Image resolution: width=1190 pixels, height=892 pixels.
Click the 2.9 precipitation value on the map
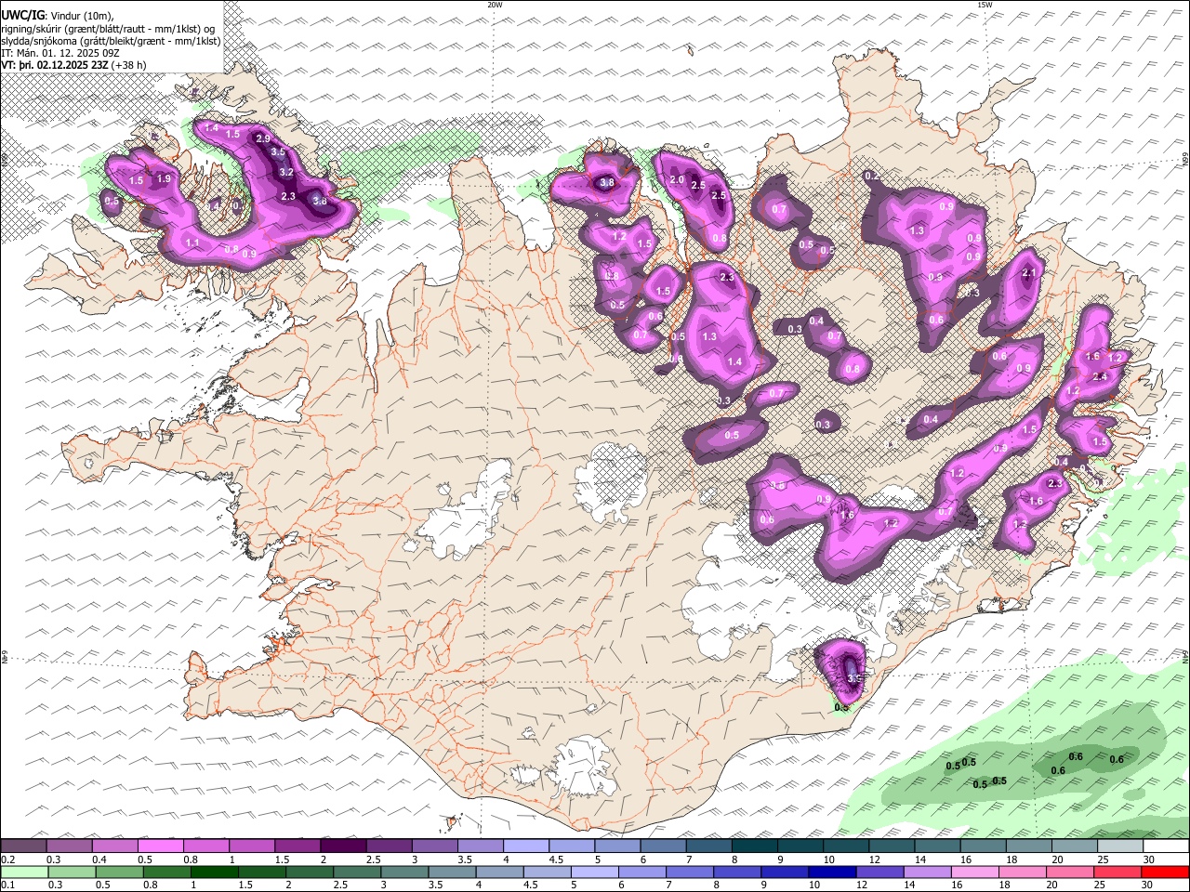tap(263, 138)
